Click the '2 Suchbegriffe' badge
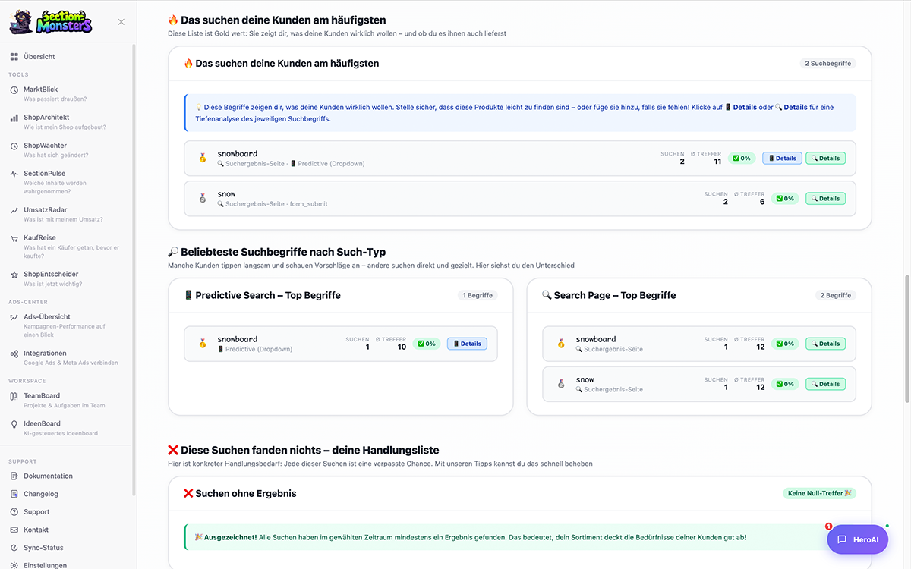Screen dimensions: 911x569 tap(827, 64)
